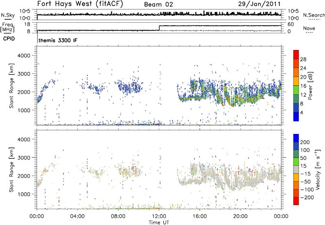Click the gray −15 to 15 velocity swatch
The width and height of the screenshot is (325, 225).
point(296,169)
